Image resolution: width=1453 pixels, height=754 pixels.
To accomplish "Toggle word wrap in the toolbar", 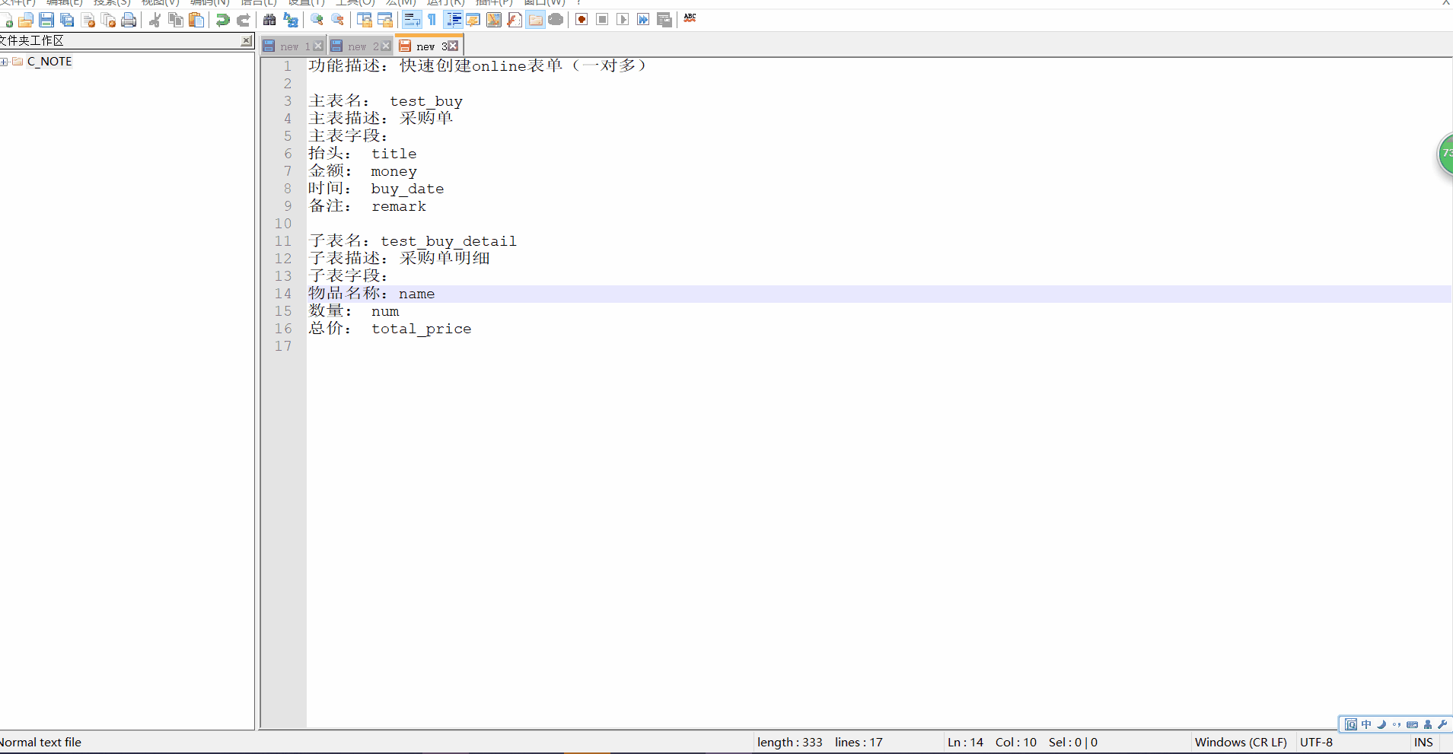I will [x=412, y=20].
